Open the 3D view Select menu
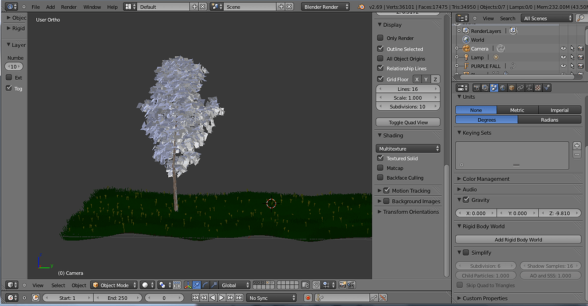The image size is (588, 306). pyautogui.click(x=58, y=285)
